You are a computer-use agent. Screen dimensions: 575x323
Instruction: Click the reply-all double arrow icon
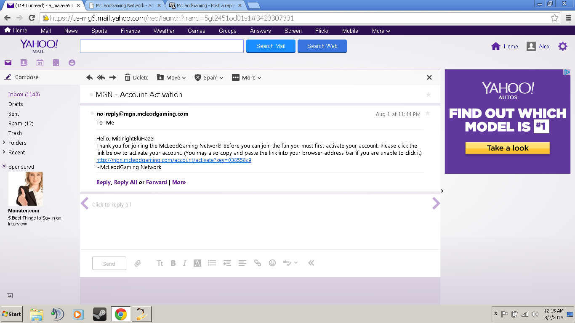(x=101, y=77)
